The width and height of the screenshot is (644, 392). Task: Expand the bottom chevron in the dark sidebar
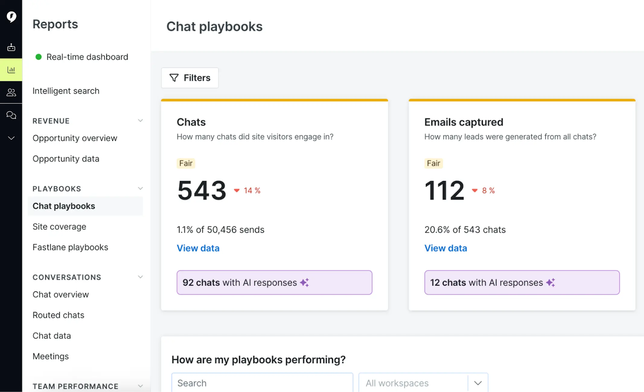[11, 138]
